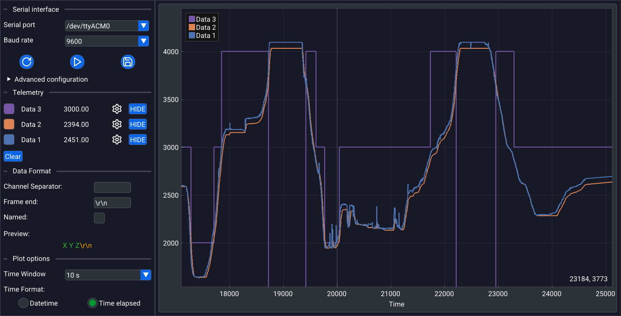Hide the Data 2 trace
The image size is (621, 316).
point(138,125)
